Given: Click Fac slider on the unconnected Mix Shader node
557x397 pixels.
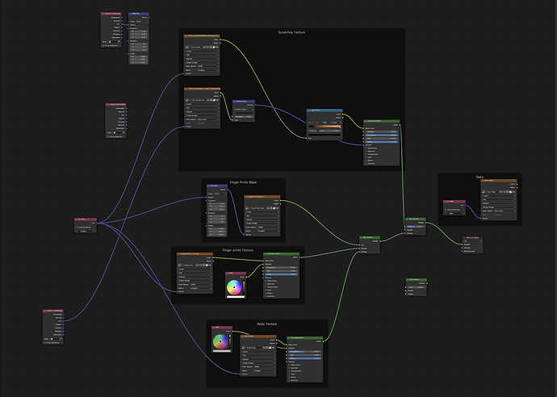Looking at the screenshot, I should point(416,287).
